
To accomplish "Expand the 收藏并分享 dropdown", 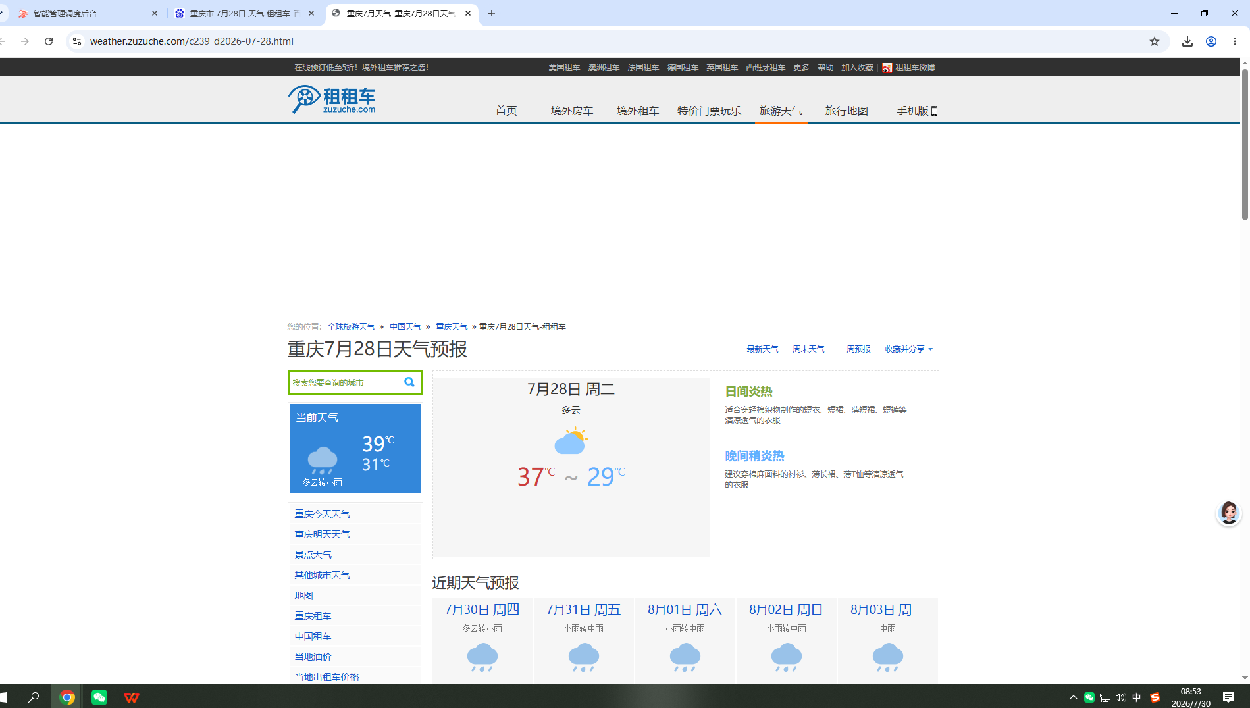I will pos(908,349).
